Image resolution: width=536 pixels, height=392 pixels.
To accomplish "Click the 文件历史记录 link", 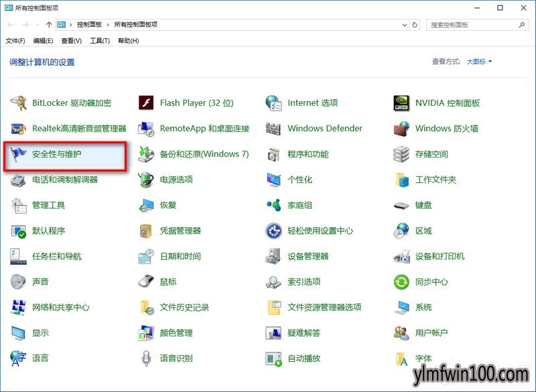I will tap(185, 308).
